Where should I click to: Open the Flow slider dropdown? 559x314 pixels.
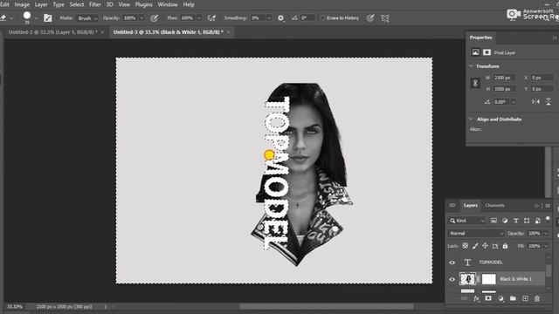[199, 18]
